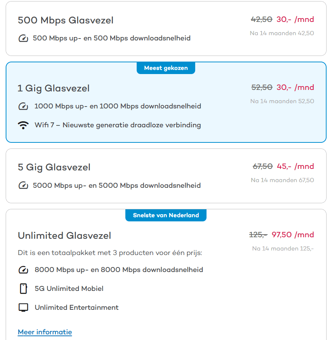Click speedometer icon in 500 Mbps plan
The height and width of the screenshot is (340, 333).
(x=23, y=38)
